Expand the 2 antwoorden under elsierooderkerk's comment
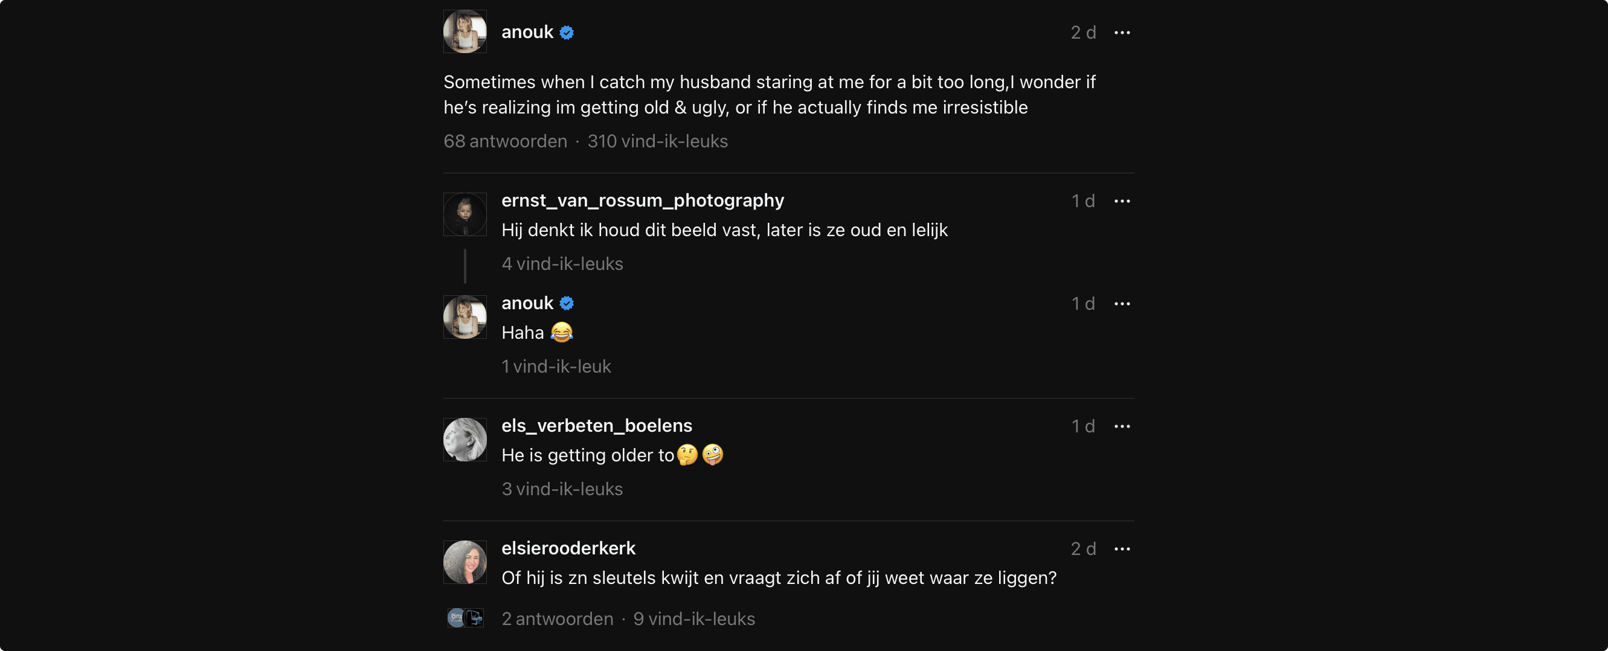Viewport: 1608px width, 651px height. (558, 618)
